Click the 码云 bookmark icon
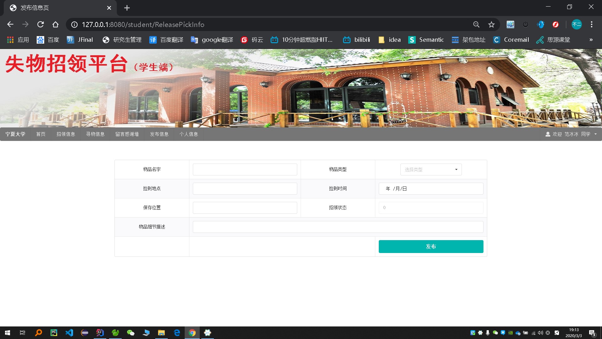This screenshot has width=602, height=339. 244,40
